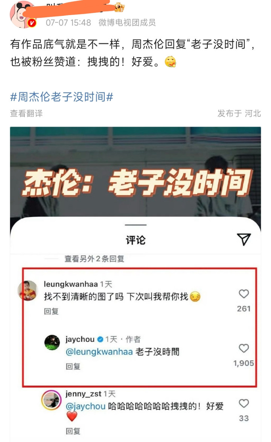
Task: Click 查看翻译 to view translation
Action: (26, 113)
